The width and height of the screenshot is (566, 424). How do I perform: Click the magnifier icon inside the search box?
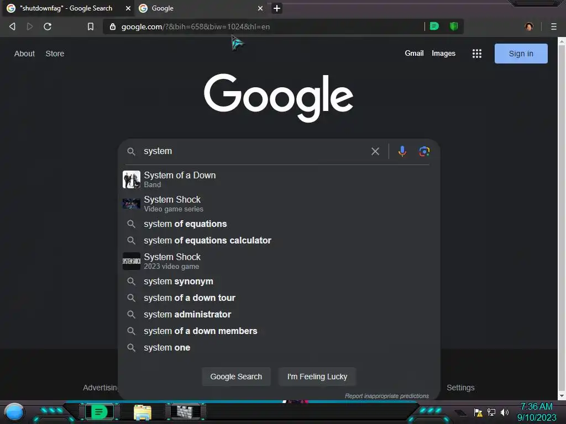[131, 151]
